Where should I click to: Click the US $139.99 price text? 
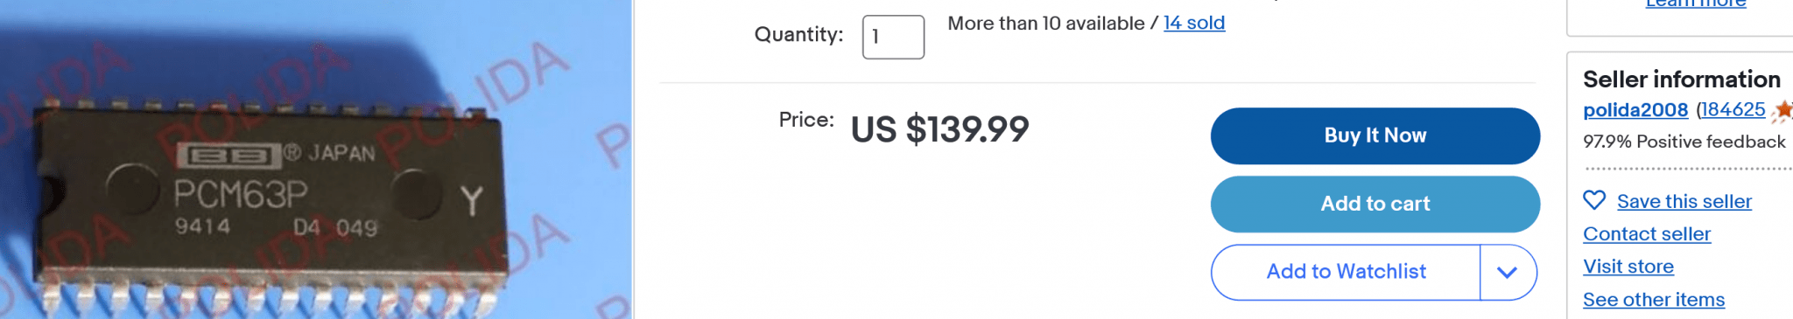point(940,129)
